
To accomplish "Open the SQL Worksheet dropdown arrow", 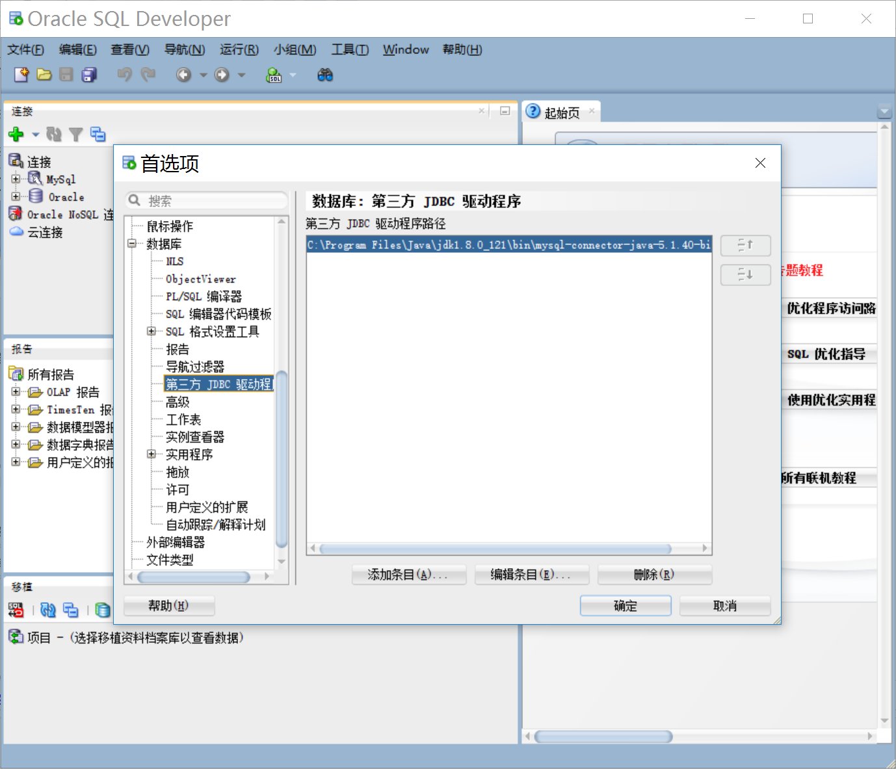I will point(293,75).
